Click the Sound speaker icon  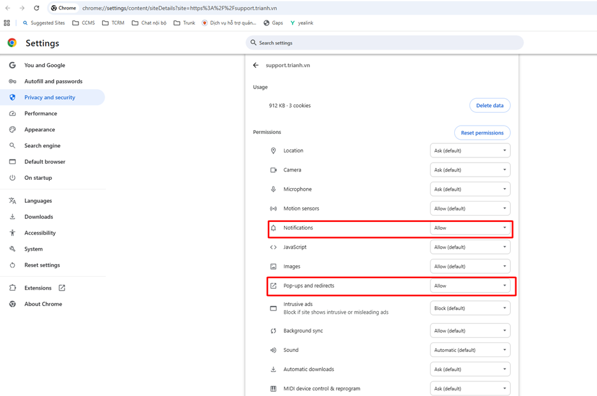[x=274, y=350]
